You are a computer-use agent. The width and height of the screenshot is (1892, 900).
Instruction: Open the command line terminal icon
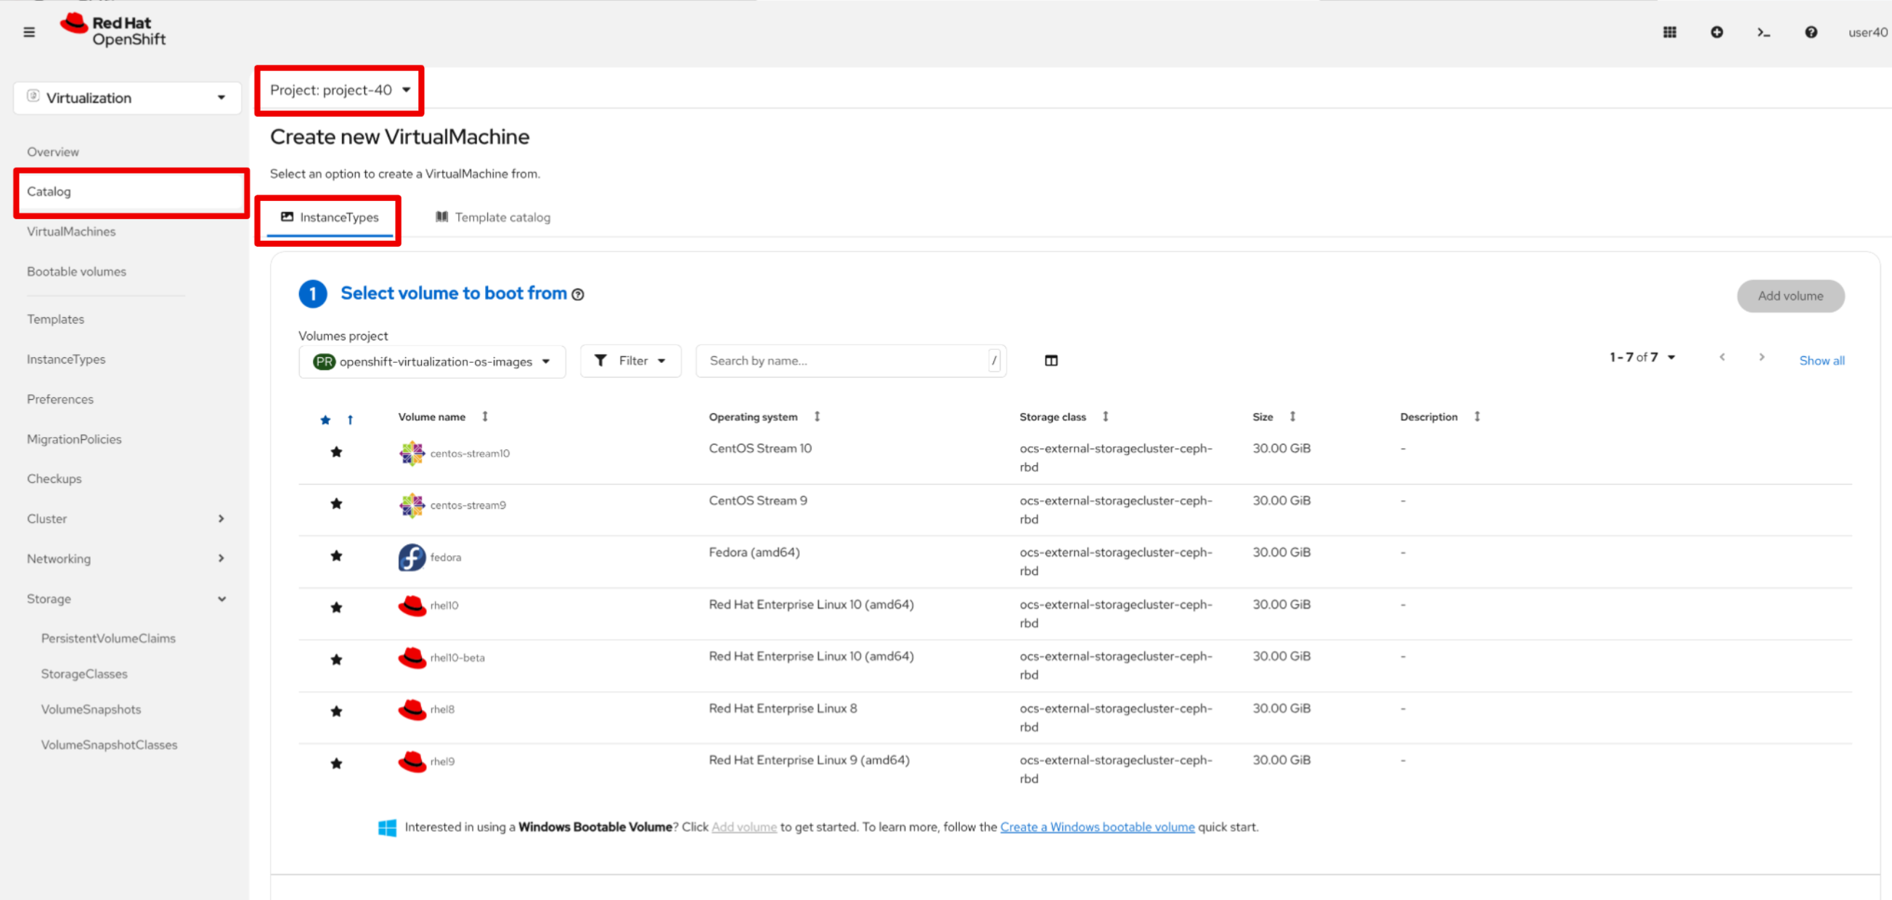click(1763, 33)
